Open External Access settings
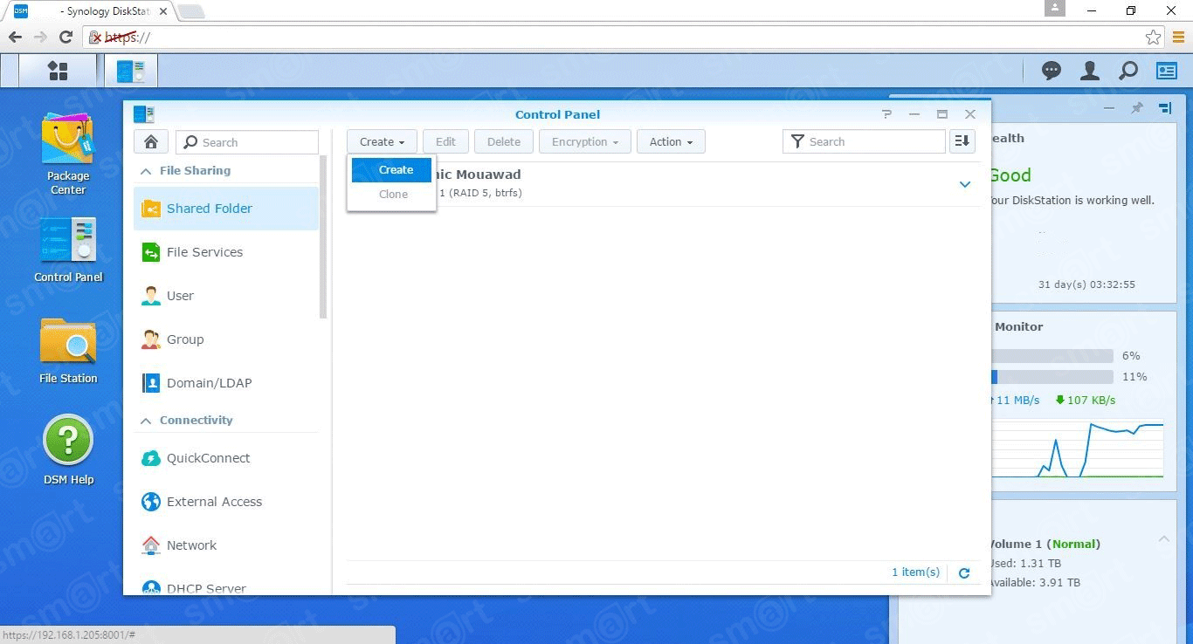This screenshot has height=644, width=1193. tap(226, 502)
